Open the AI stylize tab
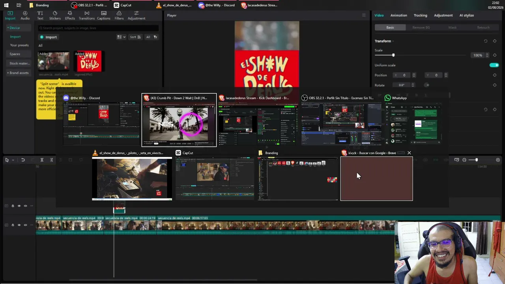Image resolution: width=505 pixels, height=284 pixels. coord(466,15)
